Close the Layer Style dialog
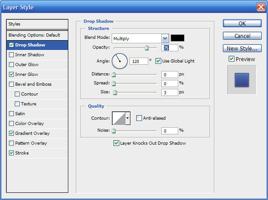 [x=261, y=7]
